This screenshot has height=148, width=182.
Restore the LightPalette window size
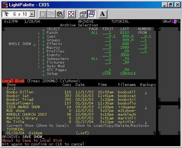170,5
